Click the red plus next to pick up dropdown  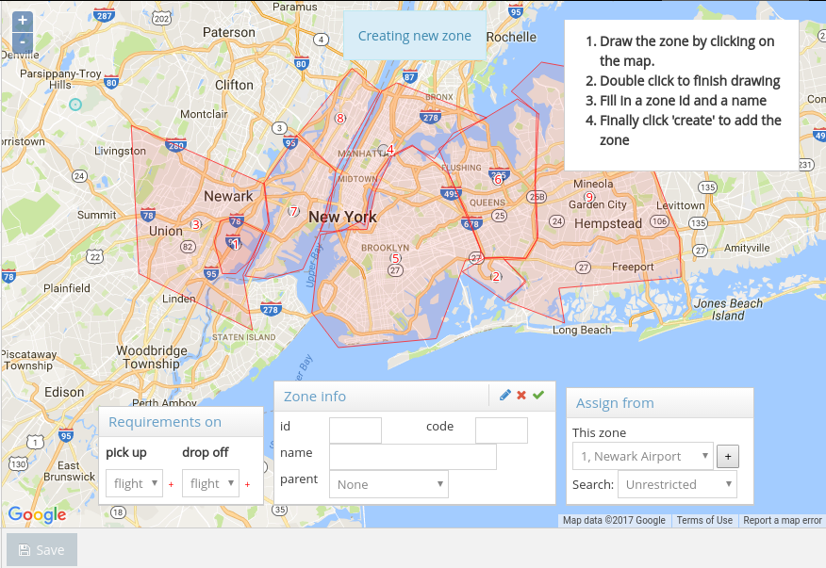(172, 484)
